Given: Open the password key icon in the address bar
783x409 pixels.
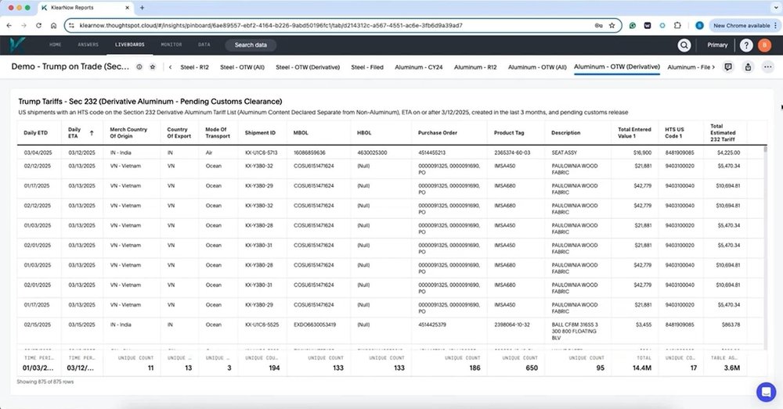Looking at the screenshot, I should [598, 26].
